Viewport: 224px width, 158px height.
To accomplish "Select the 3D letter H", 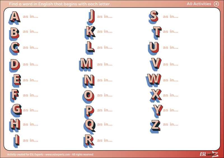I will tap(15, 125).
